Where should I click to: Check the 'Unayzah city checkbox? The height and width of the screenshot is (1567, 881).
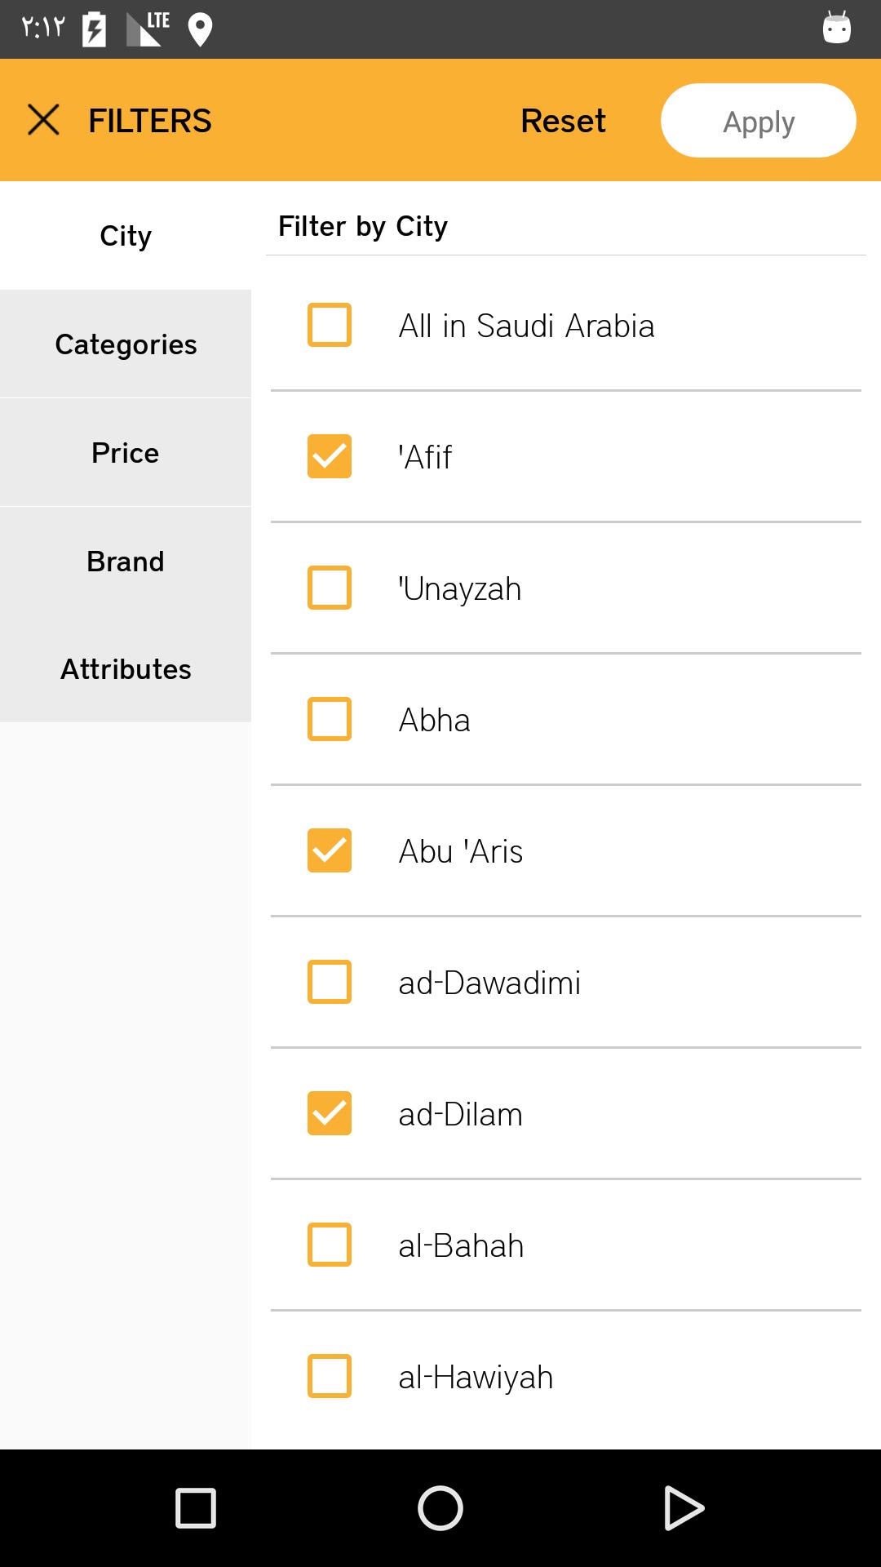(x=330, y=588)
